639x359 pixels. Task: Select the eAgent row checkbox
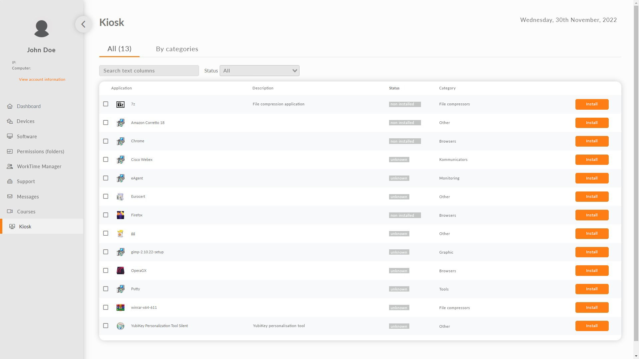106,178
